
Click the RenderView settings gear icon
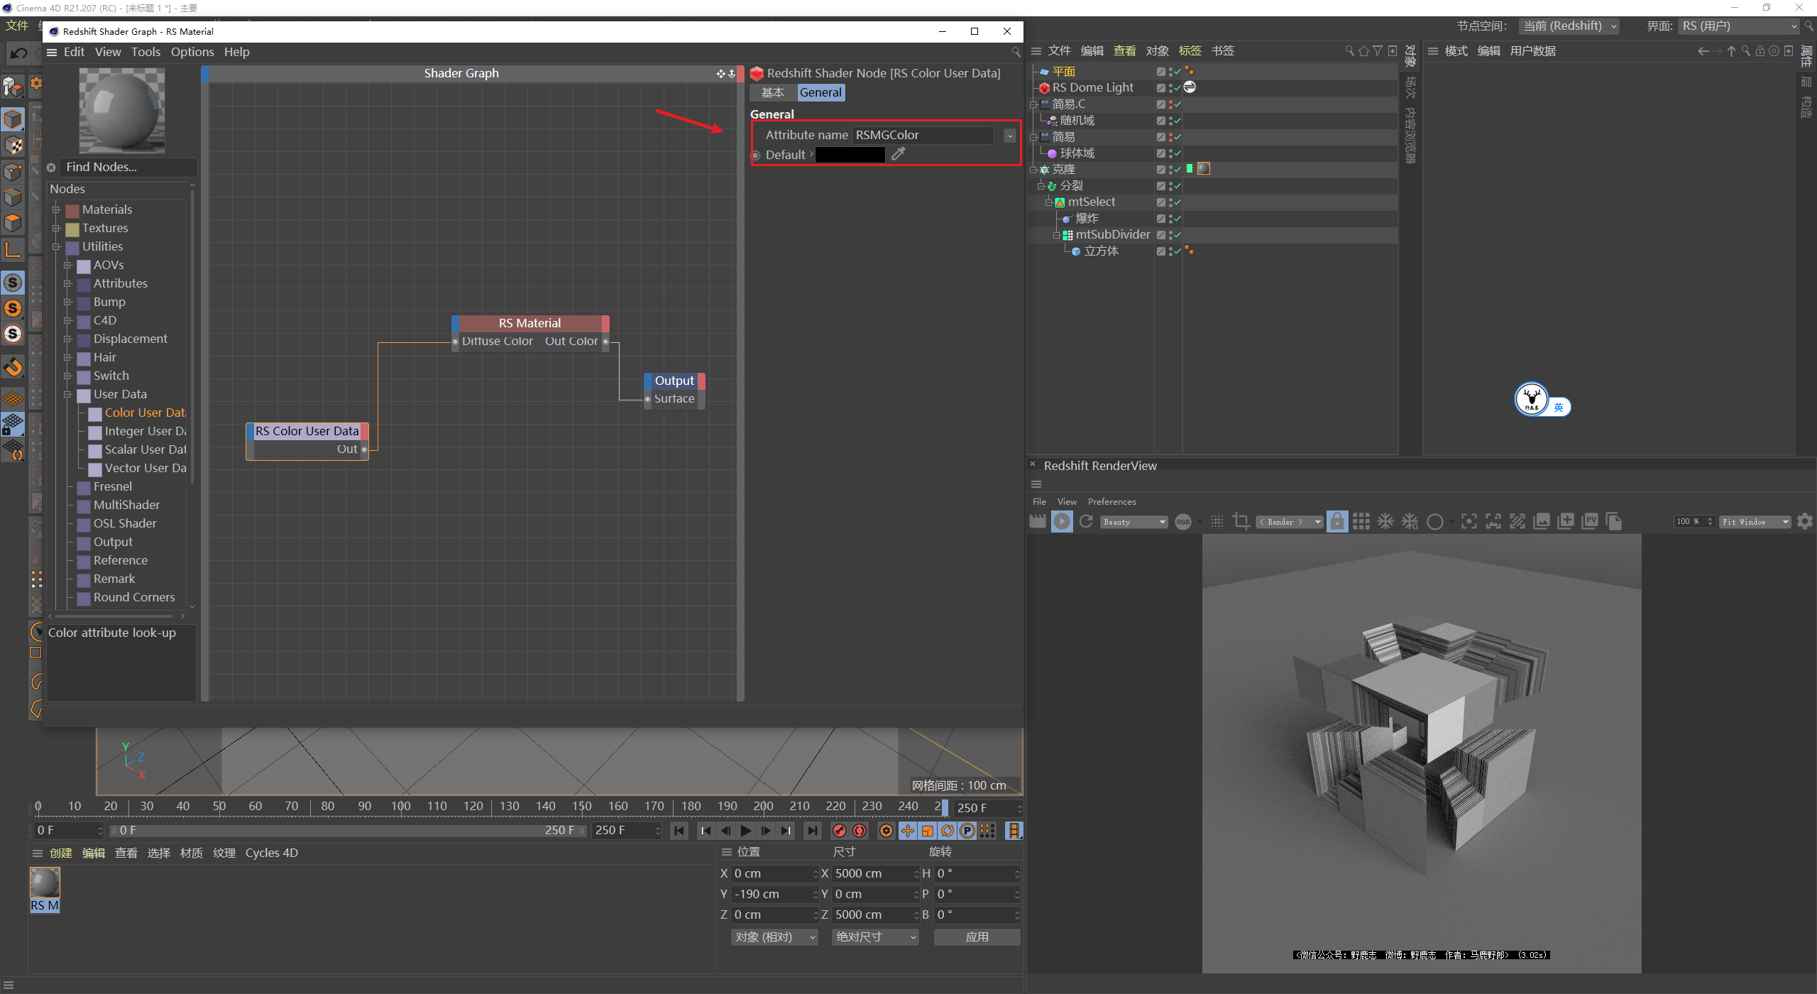[x=1804, y=522]
